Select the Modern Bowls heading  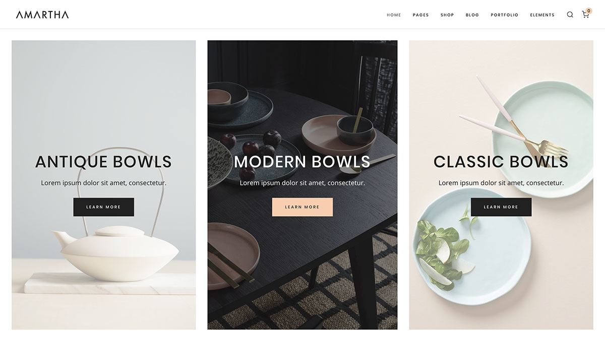[302, 162]
